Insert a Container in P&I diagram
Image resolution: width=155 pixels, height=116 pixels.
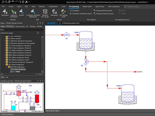75,11
